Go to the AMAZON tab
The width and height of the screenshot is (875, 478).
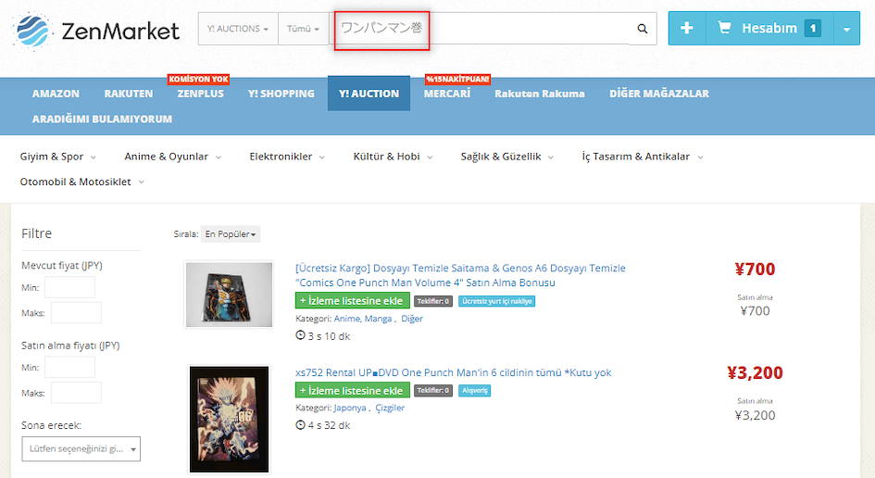click(56, 94)
